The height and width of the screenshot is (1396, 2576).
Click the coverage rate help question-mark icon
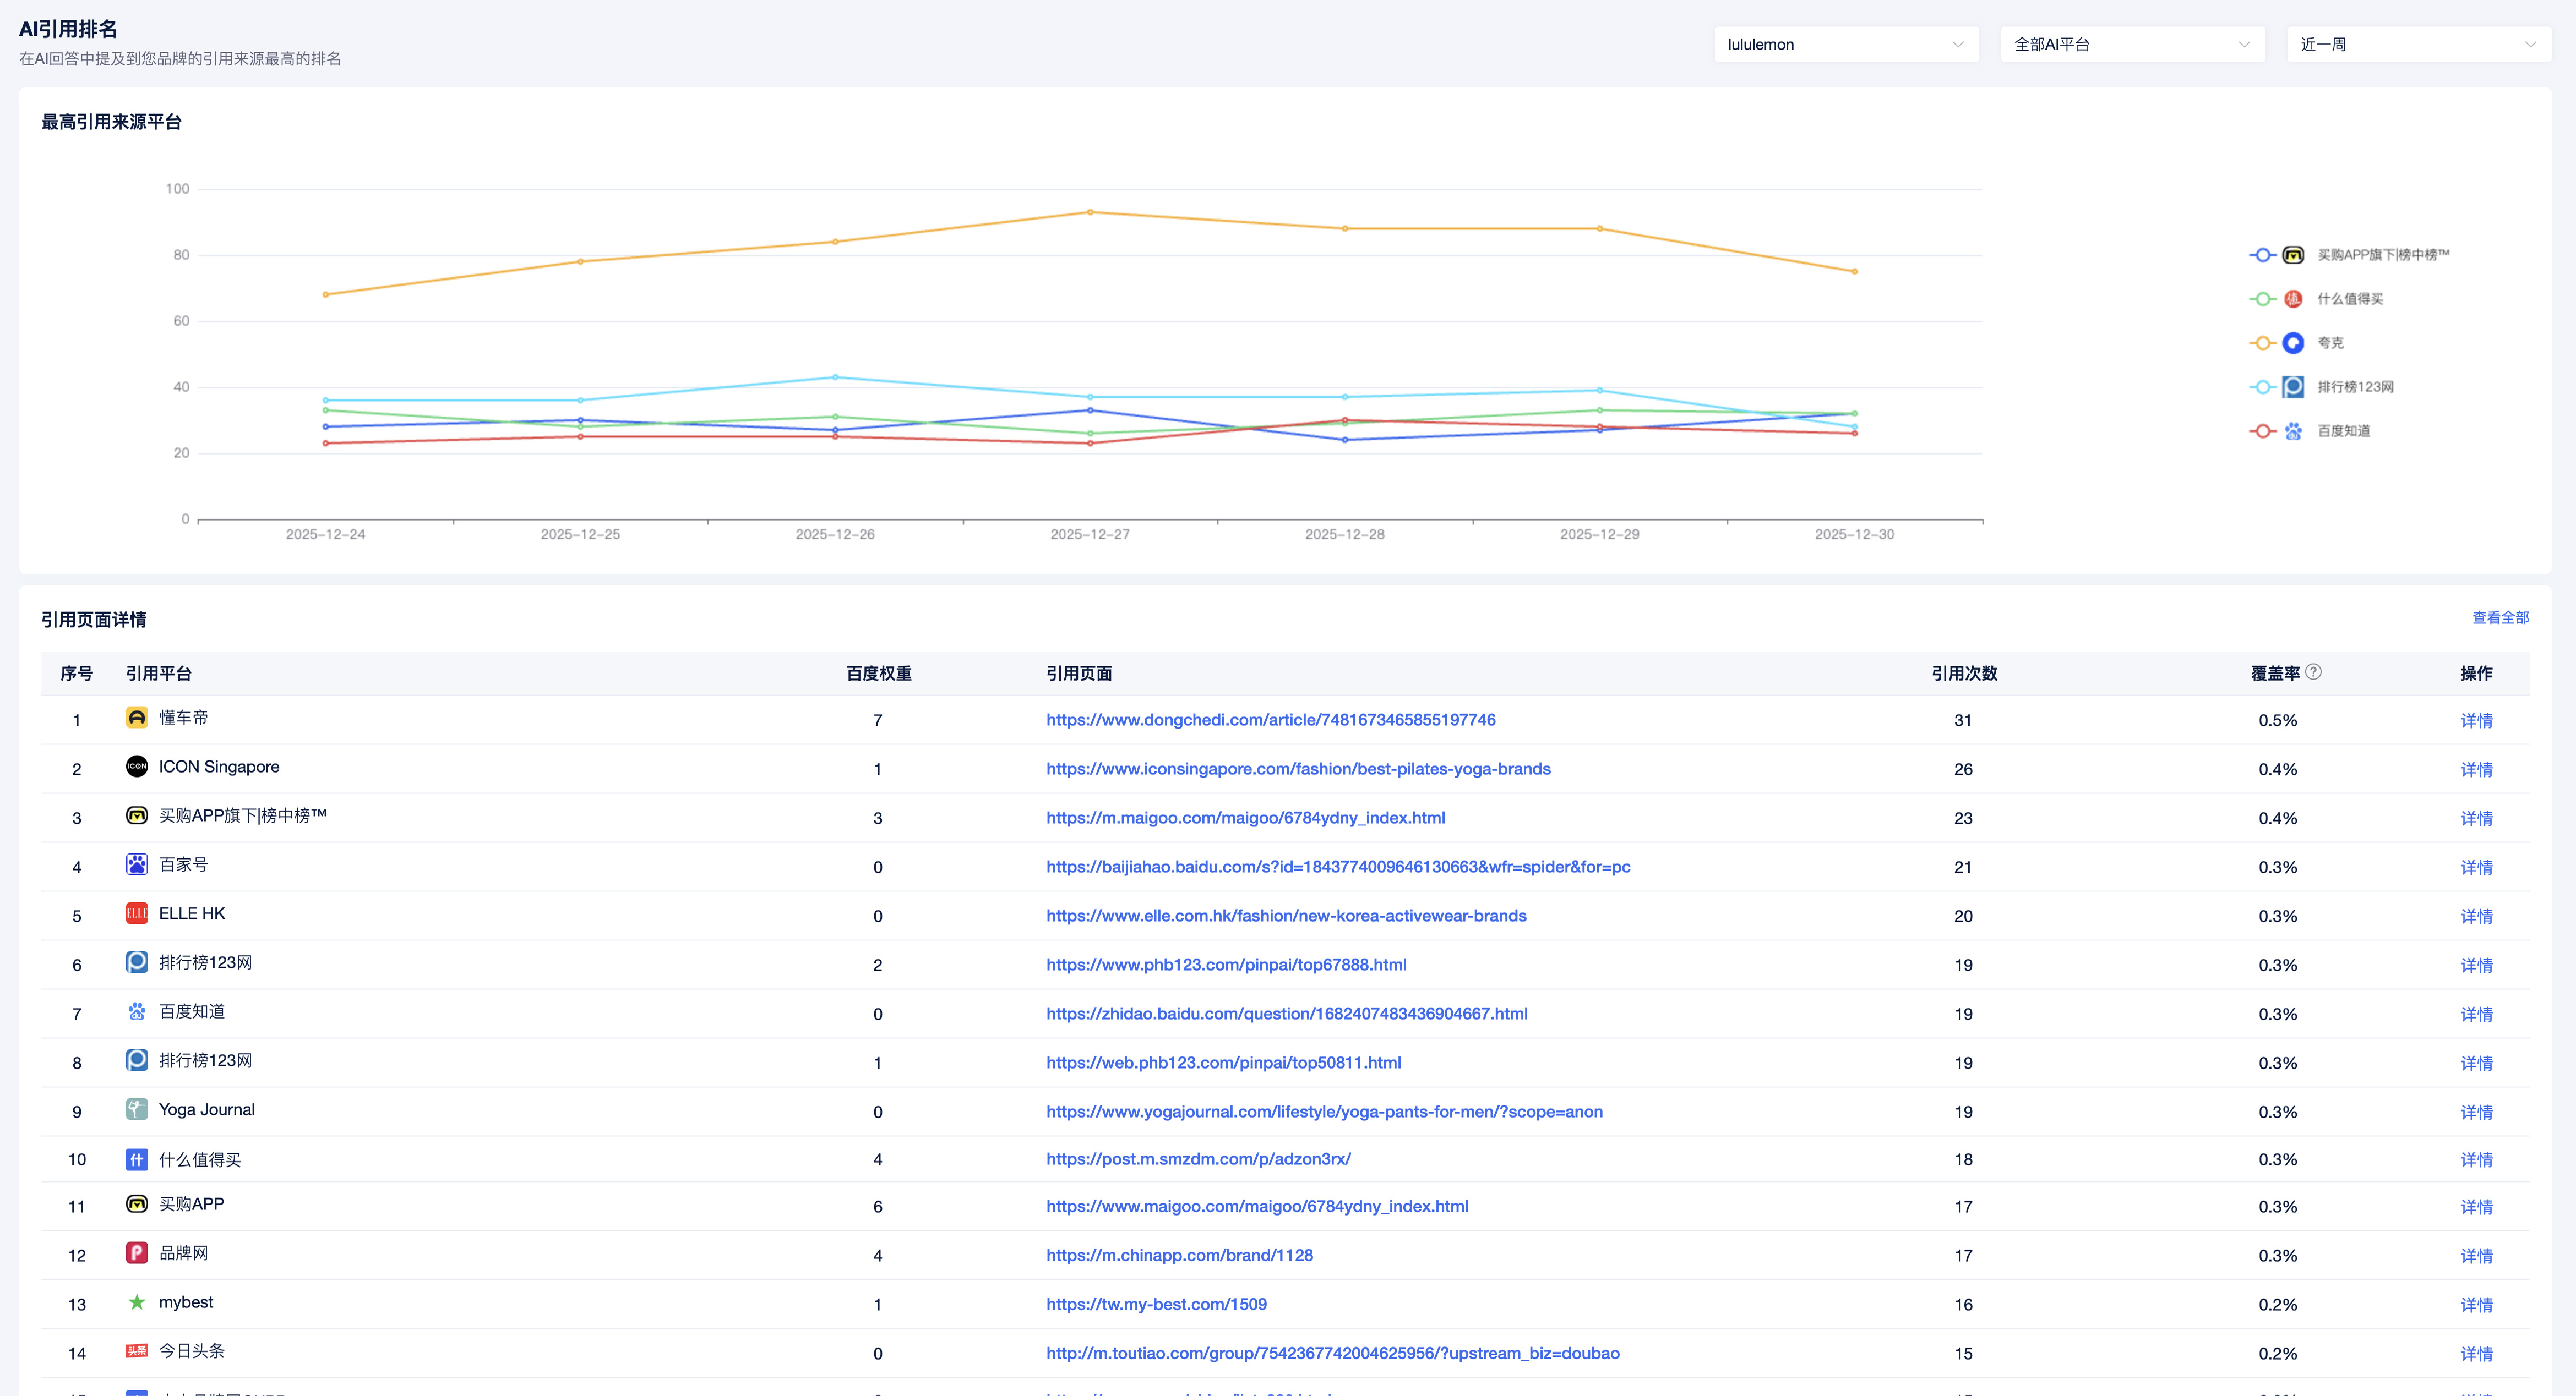[2313, 671]
